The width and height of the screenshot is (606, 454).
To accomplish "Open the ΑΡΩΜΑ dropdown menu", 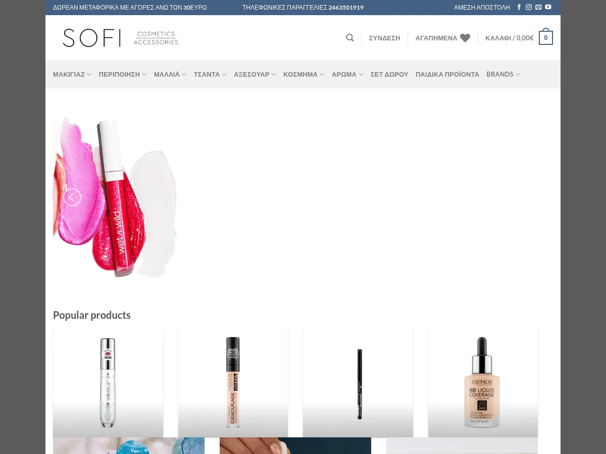I will point(347,74).
